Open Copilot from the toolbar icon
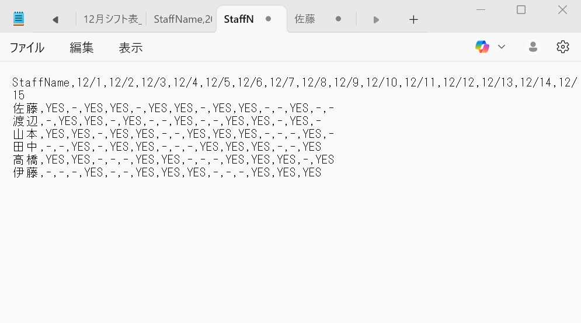581x323 pixels. click(482, 47)
